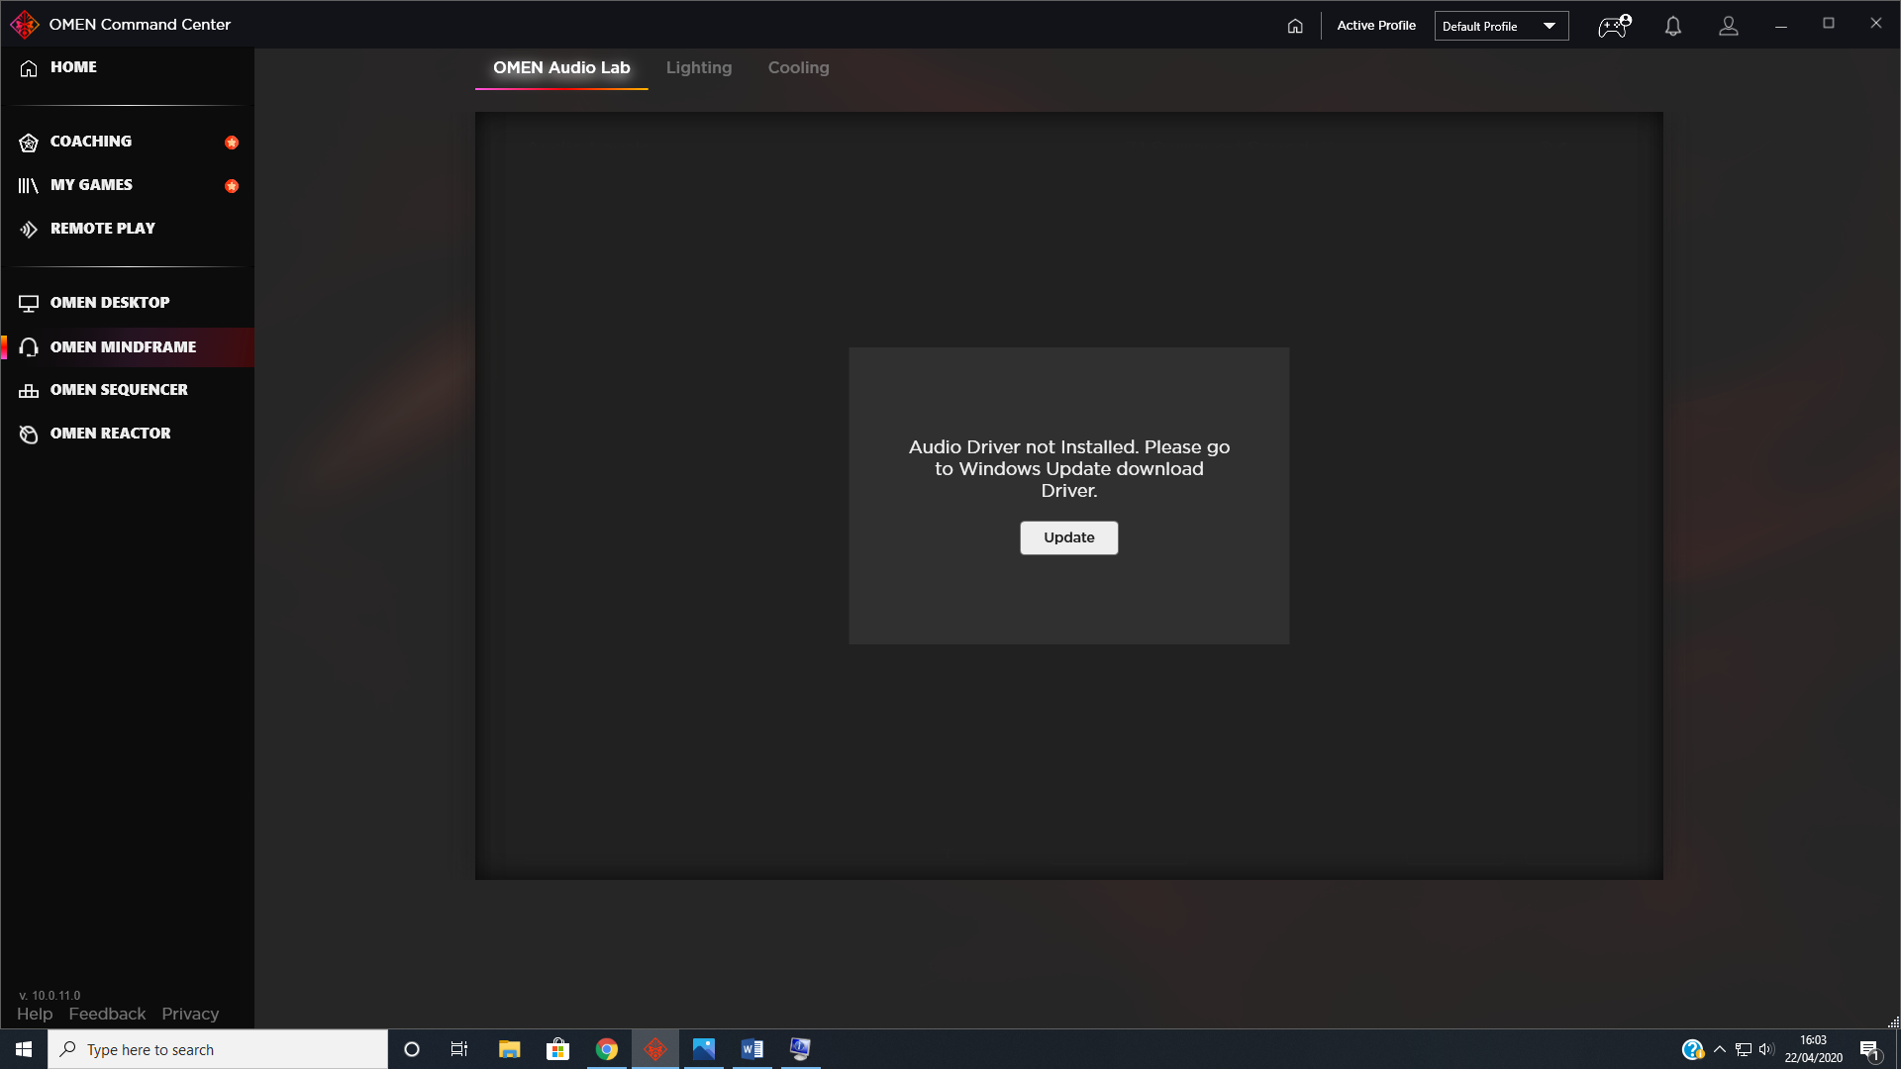Go to HOME in sidebar
The height and width of the screenshot is (1069, 1901).
click(127, 67)
